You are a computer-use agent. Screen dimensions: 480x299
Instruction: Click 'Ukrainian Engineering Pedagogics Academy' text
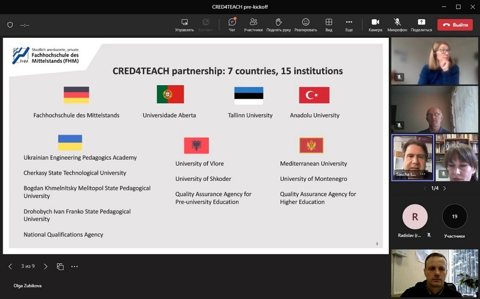coord(80,157)
